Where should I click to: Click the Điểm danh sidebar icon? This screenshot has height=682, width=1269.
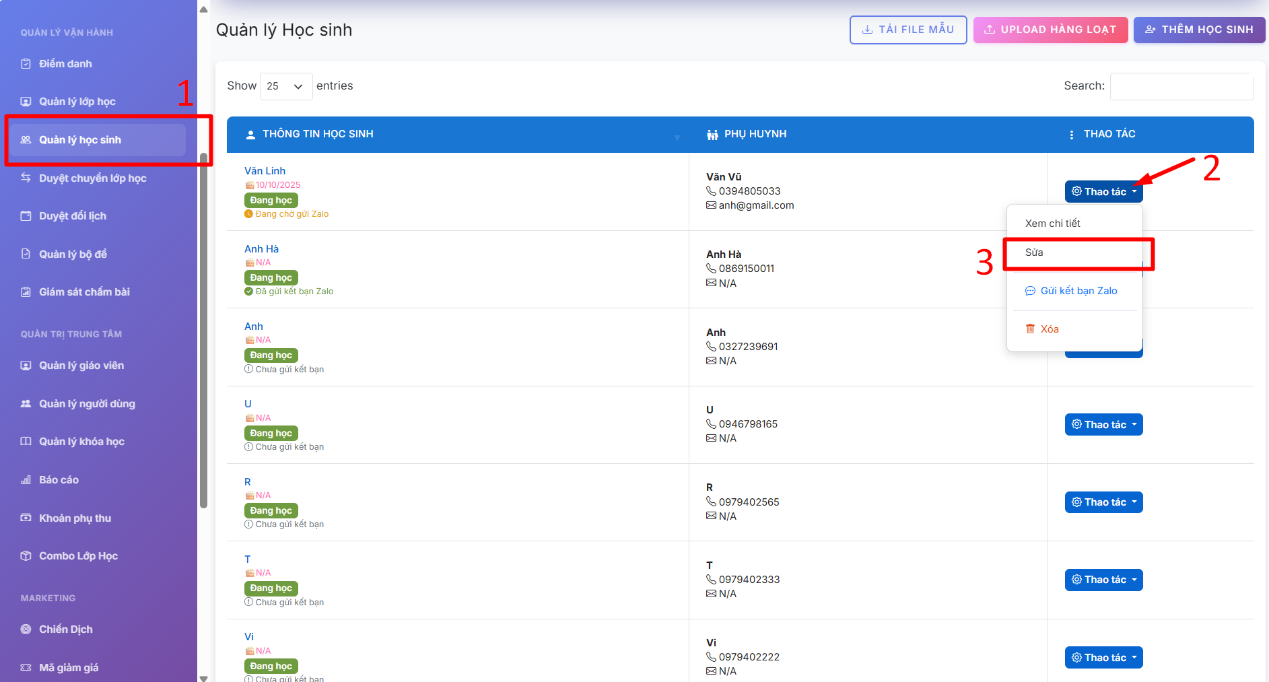tap(26, 64)
